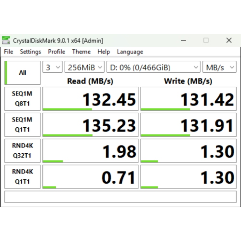Click the RND4K Q1T1 write value 1.30
The width and height of the screenshot is (241, 241).
[x=188, y=177]
